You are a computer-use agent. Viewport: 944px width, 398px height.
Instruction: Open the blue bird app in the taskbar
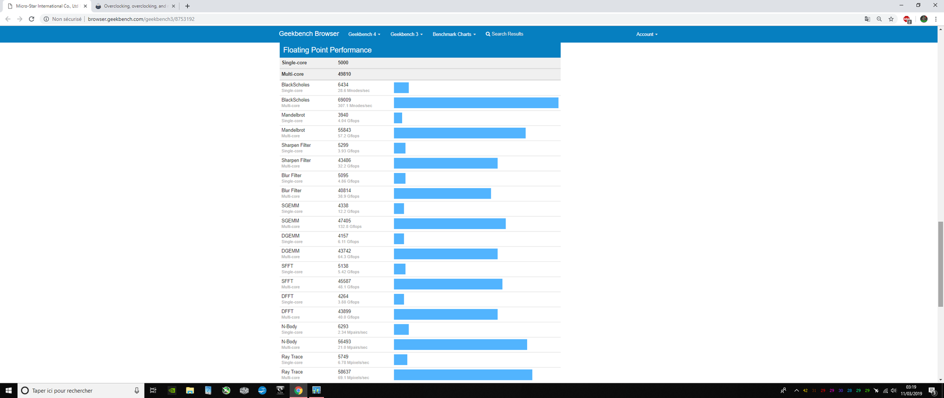pos(262,391)
